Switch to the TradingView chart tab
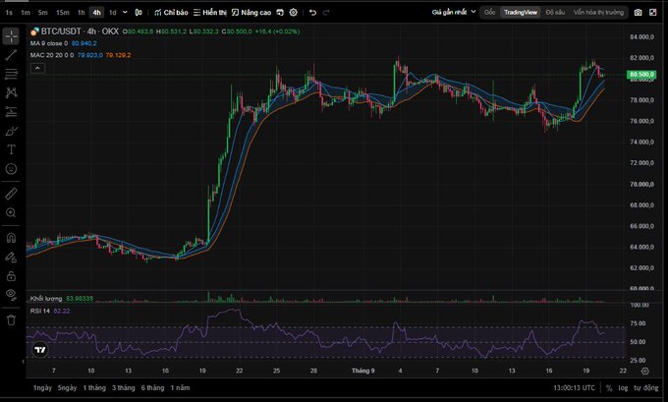This screenshot has width=668, height=402. click(x=521, y=13)
